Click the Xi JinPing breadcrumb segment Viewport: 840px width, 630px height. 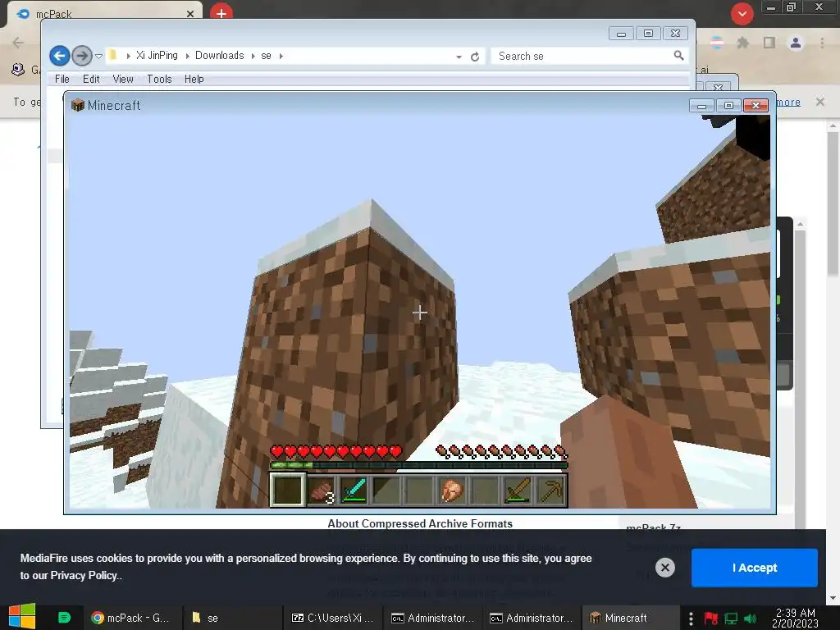pos(157,56)
